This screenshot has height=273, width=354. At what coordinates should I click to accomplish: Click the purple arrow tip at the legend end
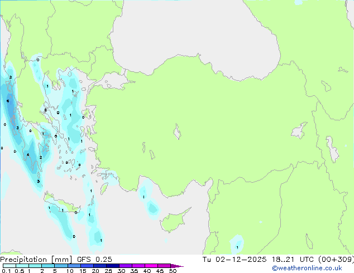[177, 266]
